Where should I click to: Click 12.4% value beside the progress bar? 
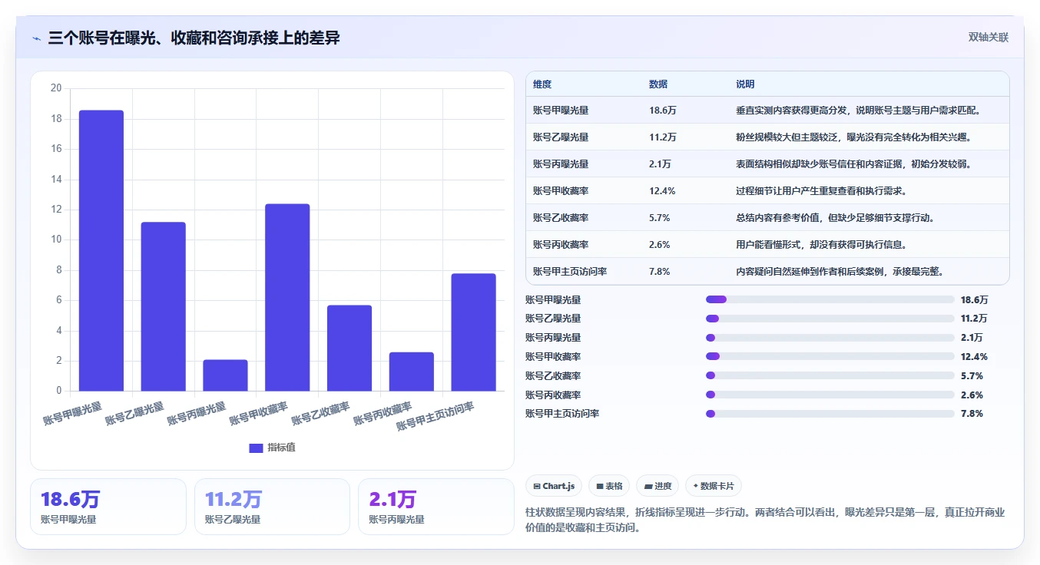(x=974, y=357)
